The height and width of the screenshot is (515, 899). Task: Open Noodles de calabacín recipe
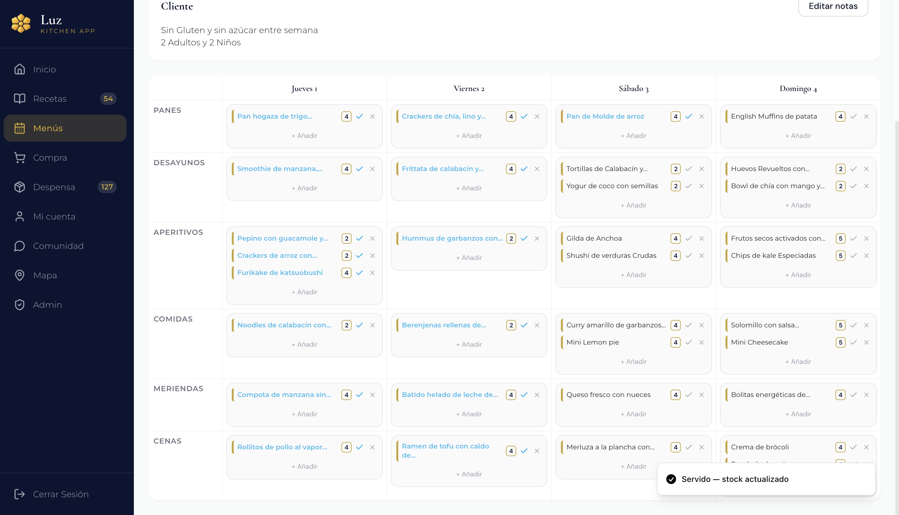point(284,325)
